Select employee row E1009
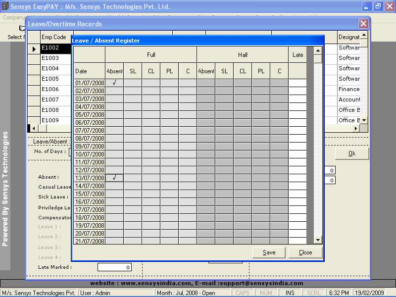The width and height of the screenshot is (396, 297). [x=55, y=120]
